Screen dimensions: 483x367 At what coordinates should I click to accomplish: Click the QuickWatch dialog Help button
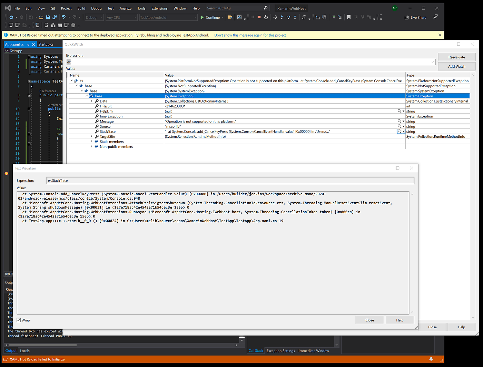(x=461, y=327)
